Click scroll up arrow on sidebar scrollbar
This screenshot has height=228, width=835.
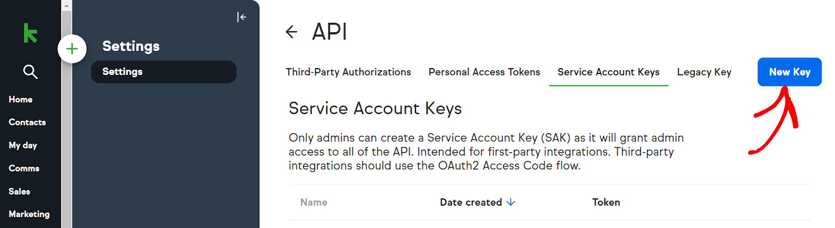click(66, 5)
